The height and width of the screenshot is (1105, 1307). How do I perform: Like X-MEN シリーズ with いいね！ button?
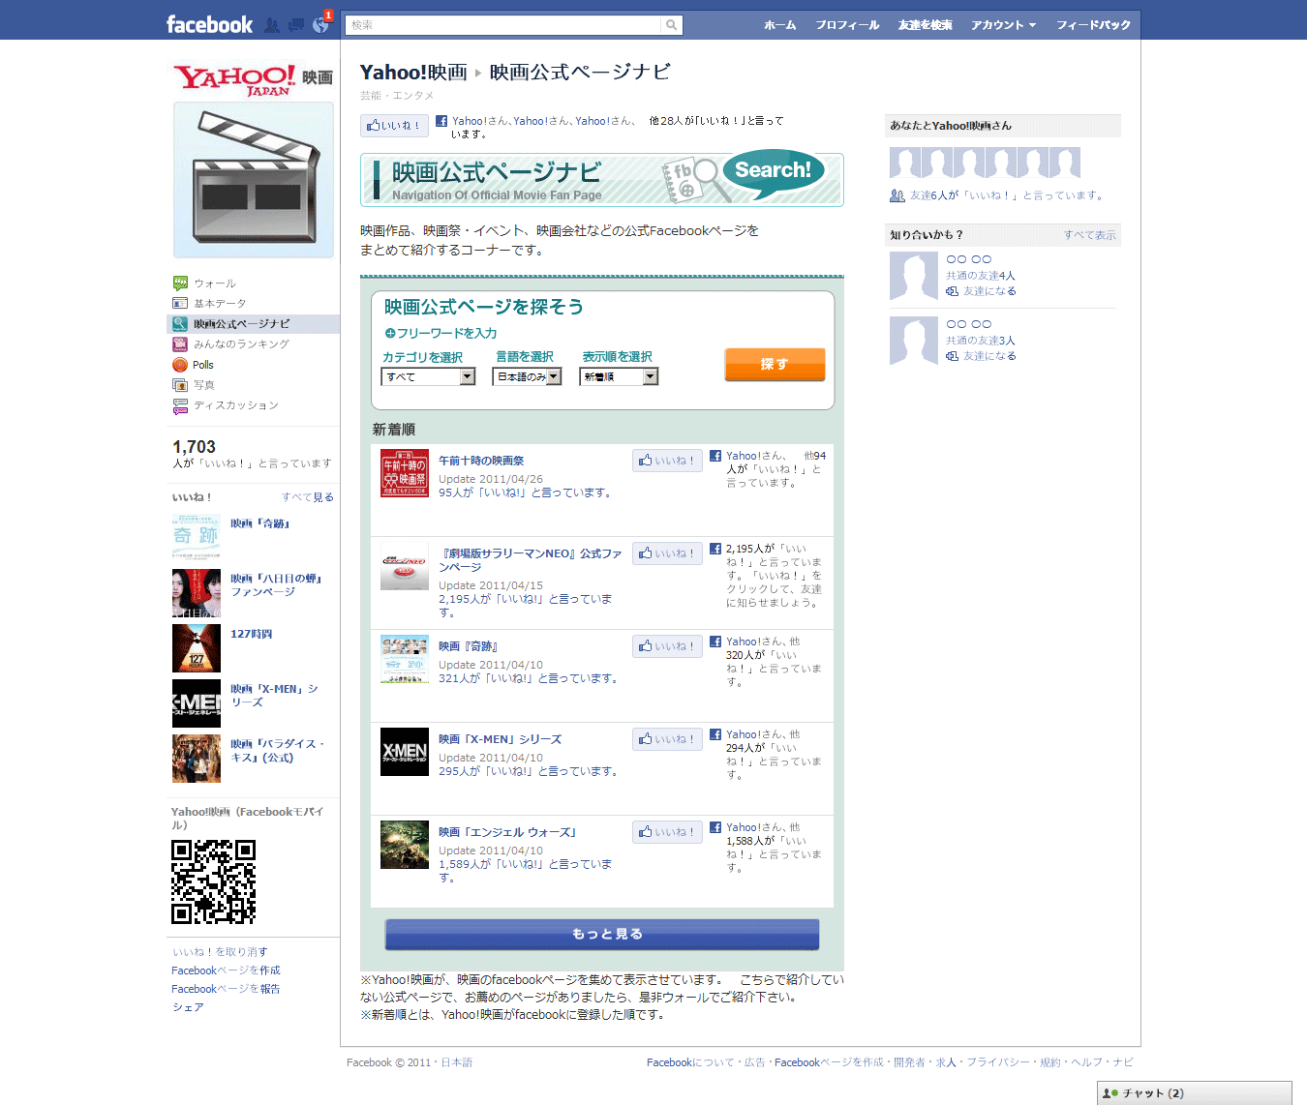[667, 739]
